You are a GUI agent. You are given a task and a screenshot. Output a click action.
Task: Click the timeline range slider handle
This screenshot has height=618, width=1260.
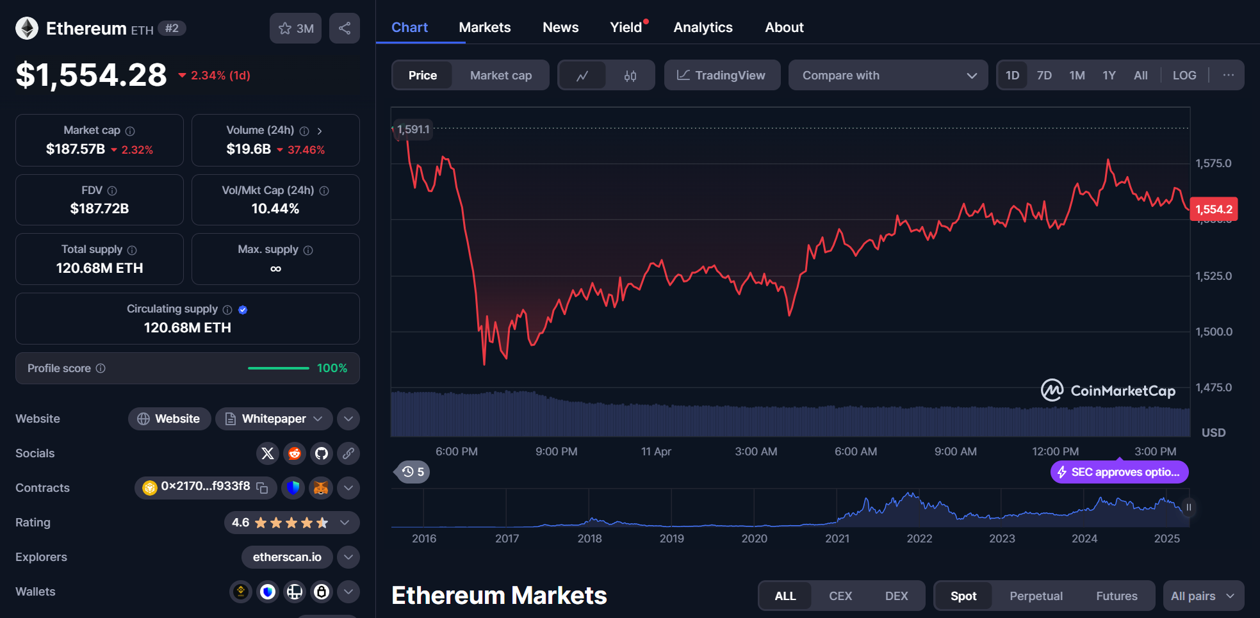1188,507
